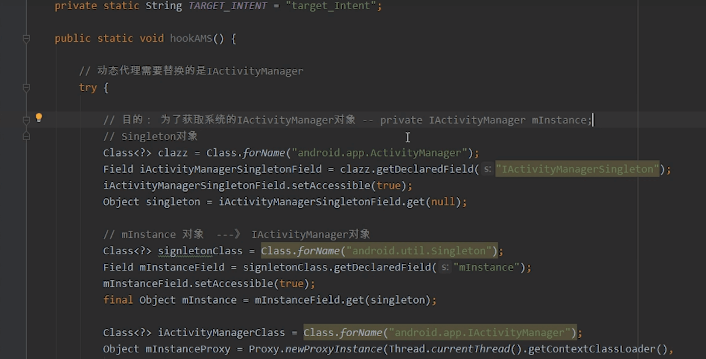Click highlighted "IActivityManagerSingleton" string
This screenshot has width=706, height=359.
point(577,169)
